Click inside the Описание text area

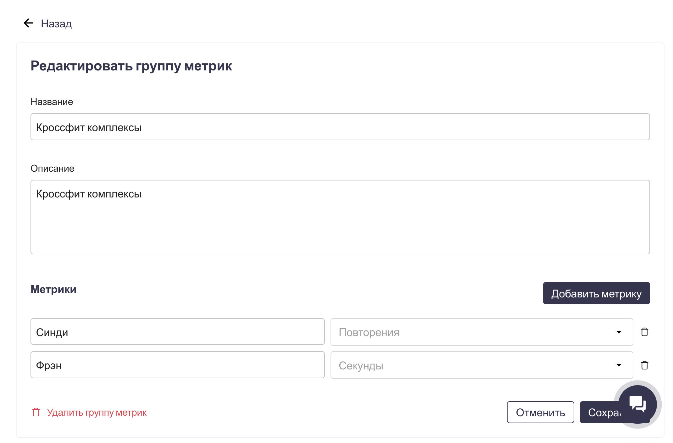pyautogui.click(x=340, y=217)
